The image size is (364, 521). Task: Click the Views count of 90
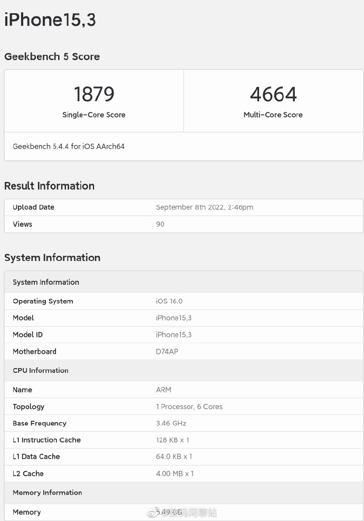coord(160,224)
